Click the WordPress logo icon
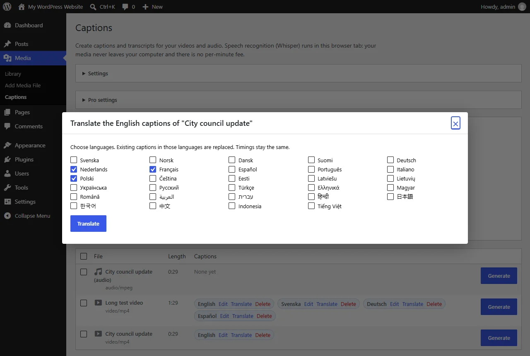The height and width of the screenshot is (356, 530). click(7, 7)
